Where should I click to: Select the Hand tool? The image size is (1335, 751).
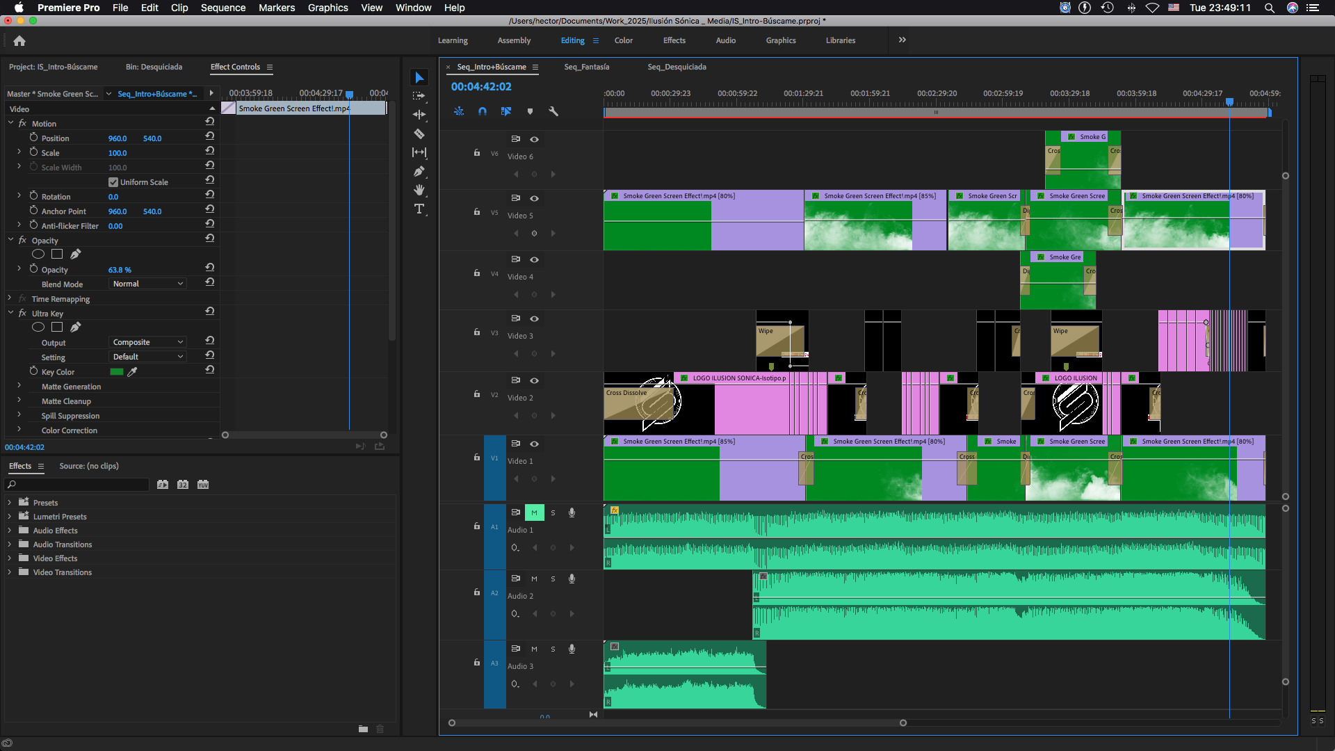[x=419, y=190]
